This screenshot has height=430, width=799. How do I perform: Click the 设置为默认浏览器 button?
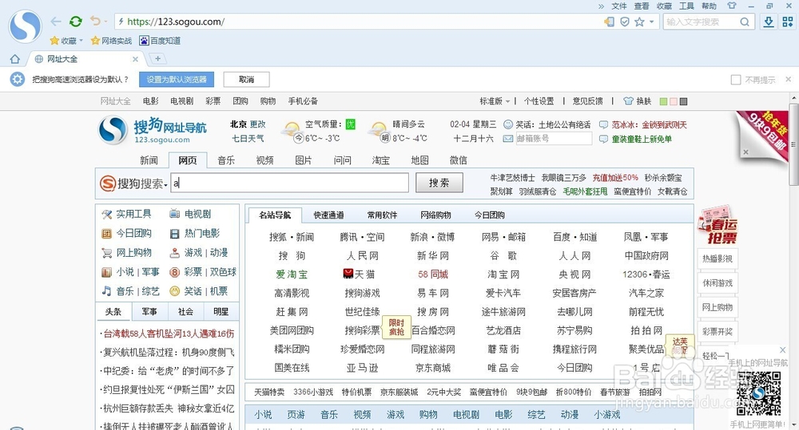(x=177, y=80)
